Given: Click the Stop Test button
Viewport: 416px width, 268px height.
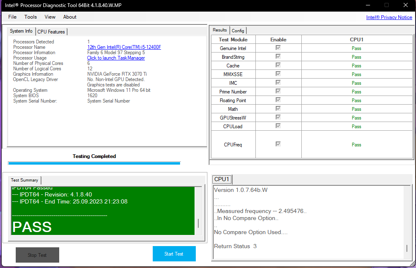Looking at the screenshot, I should (37, 255).
